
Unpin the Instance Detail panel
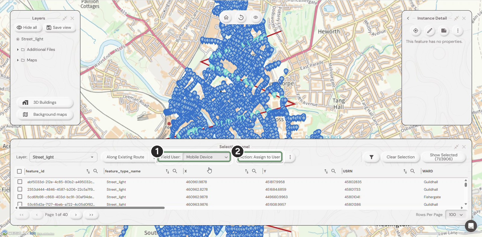point(456,18)
